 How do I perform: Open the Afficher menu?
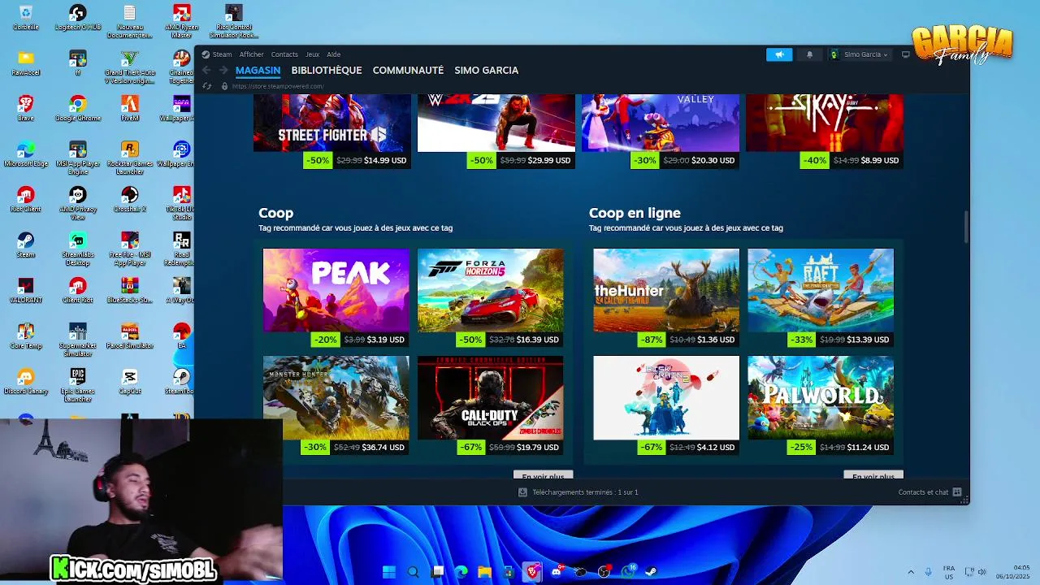point(251,54)
